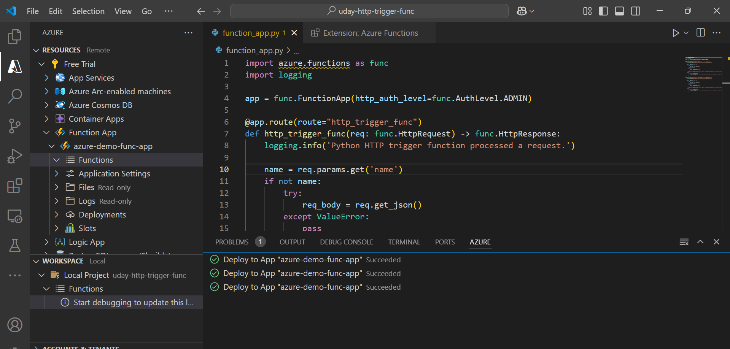Open Azure panel more actions menu
Viewport: 730px width, 349px height.
coord(188,33)
